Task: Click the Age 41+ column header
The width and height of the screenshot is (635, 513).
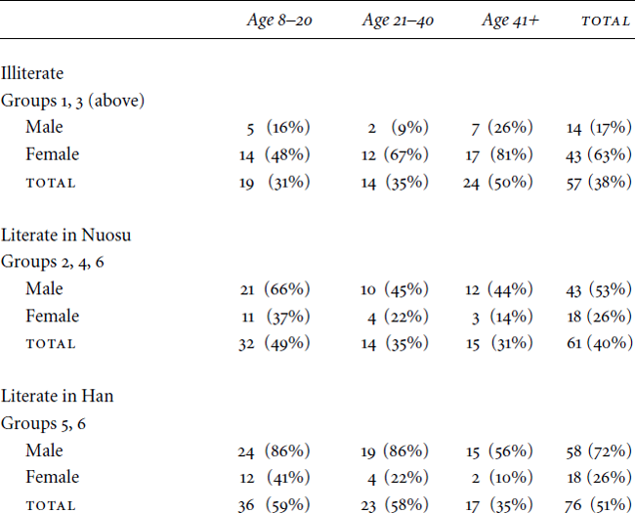Action: click(x=510, y=21)
